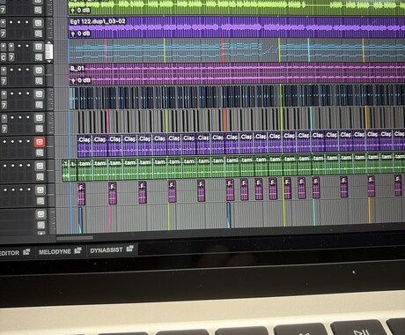This screenshot has width=405, height=335.
Task: Undock DYNASSIST with its pop-out window icon
Action: click(x=129, y=249)
